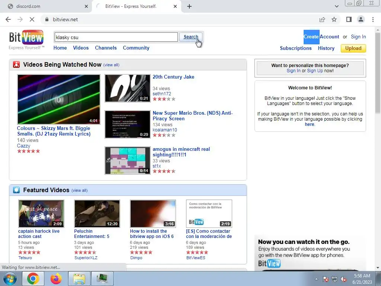
Task: Open uploader BitViewES's channel
Action: pyautogui.click(x=196, y=258)
